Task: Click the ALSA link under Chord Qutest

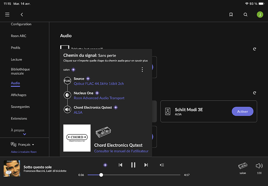Action: click(78, 112)
